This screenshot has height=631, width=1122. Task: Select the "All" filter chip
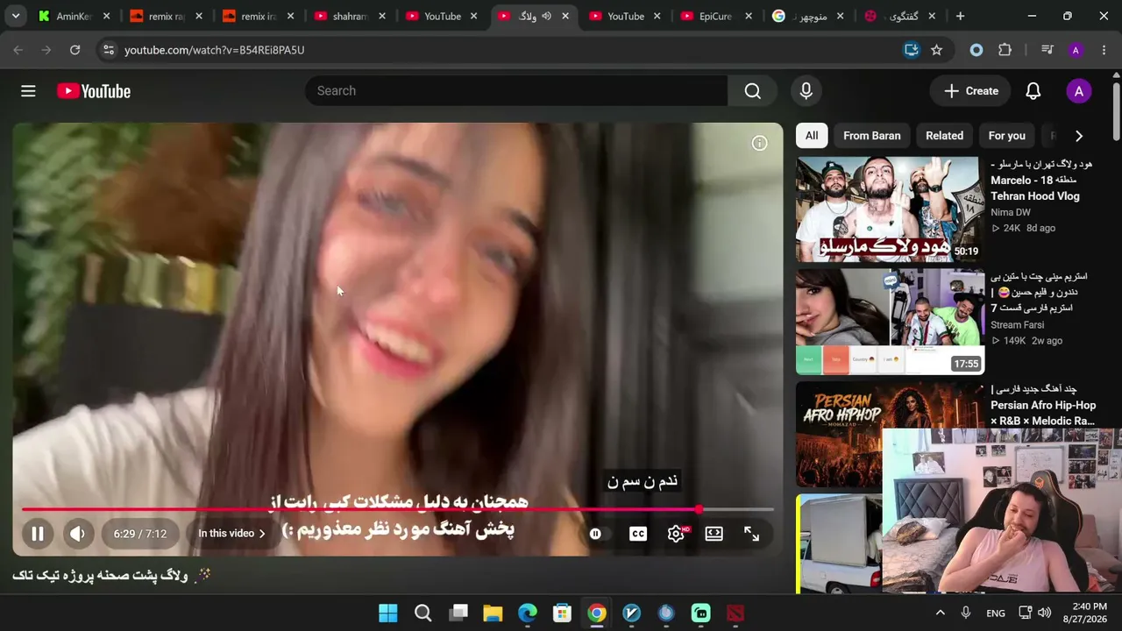pyautogui.click(x=812, y=136)
